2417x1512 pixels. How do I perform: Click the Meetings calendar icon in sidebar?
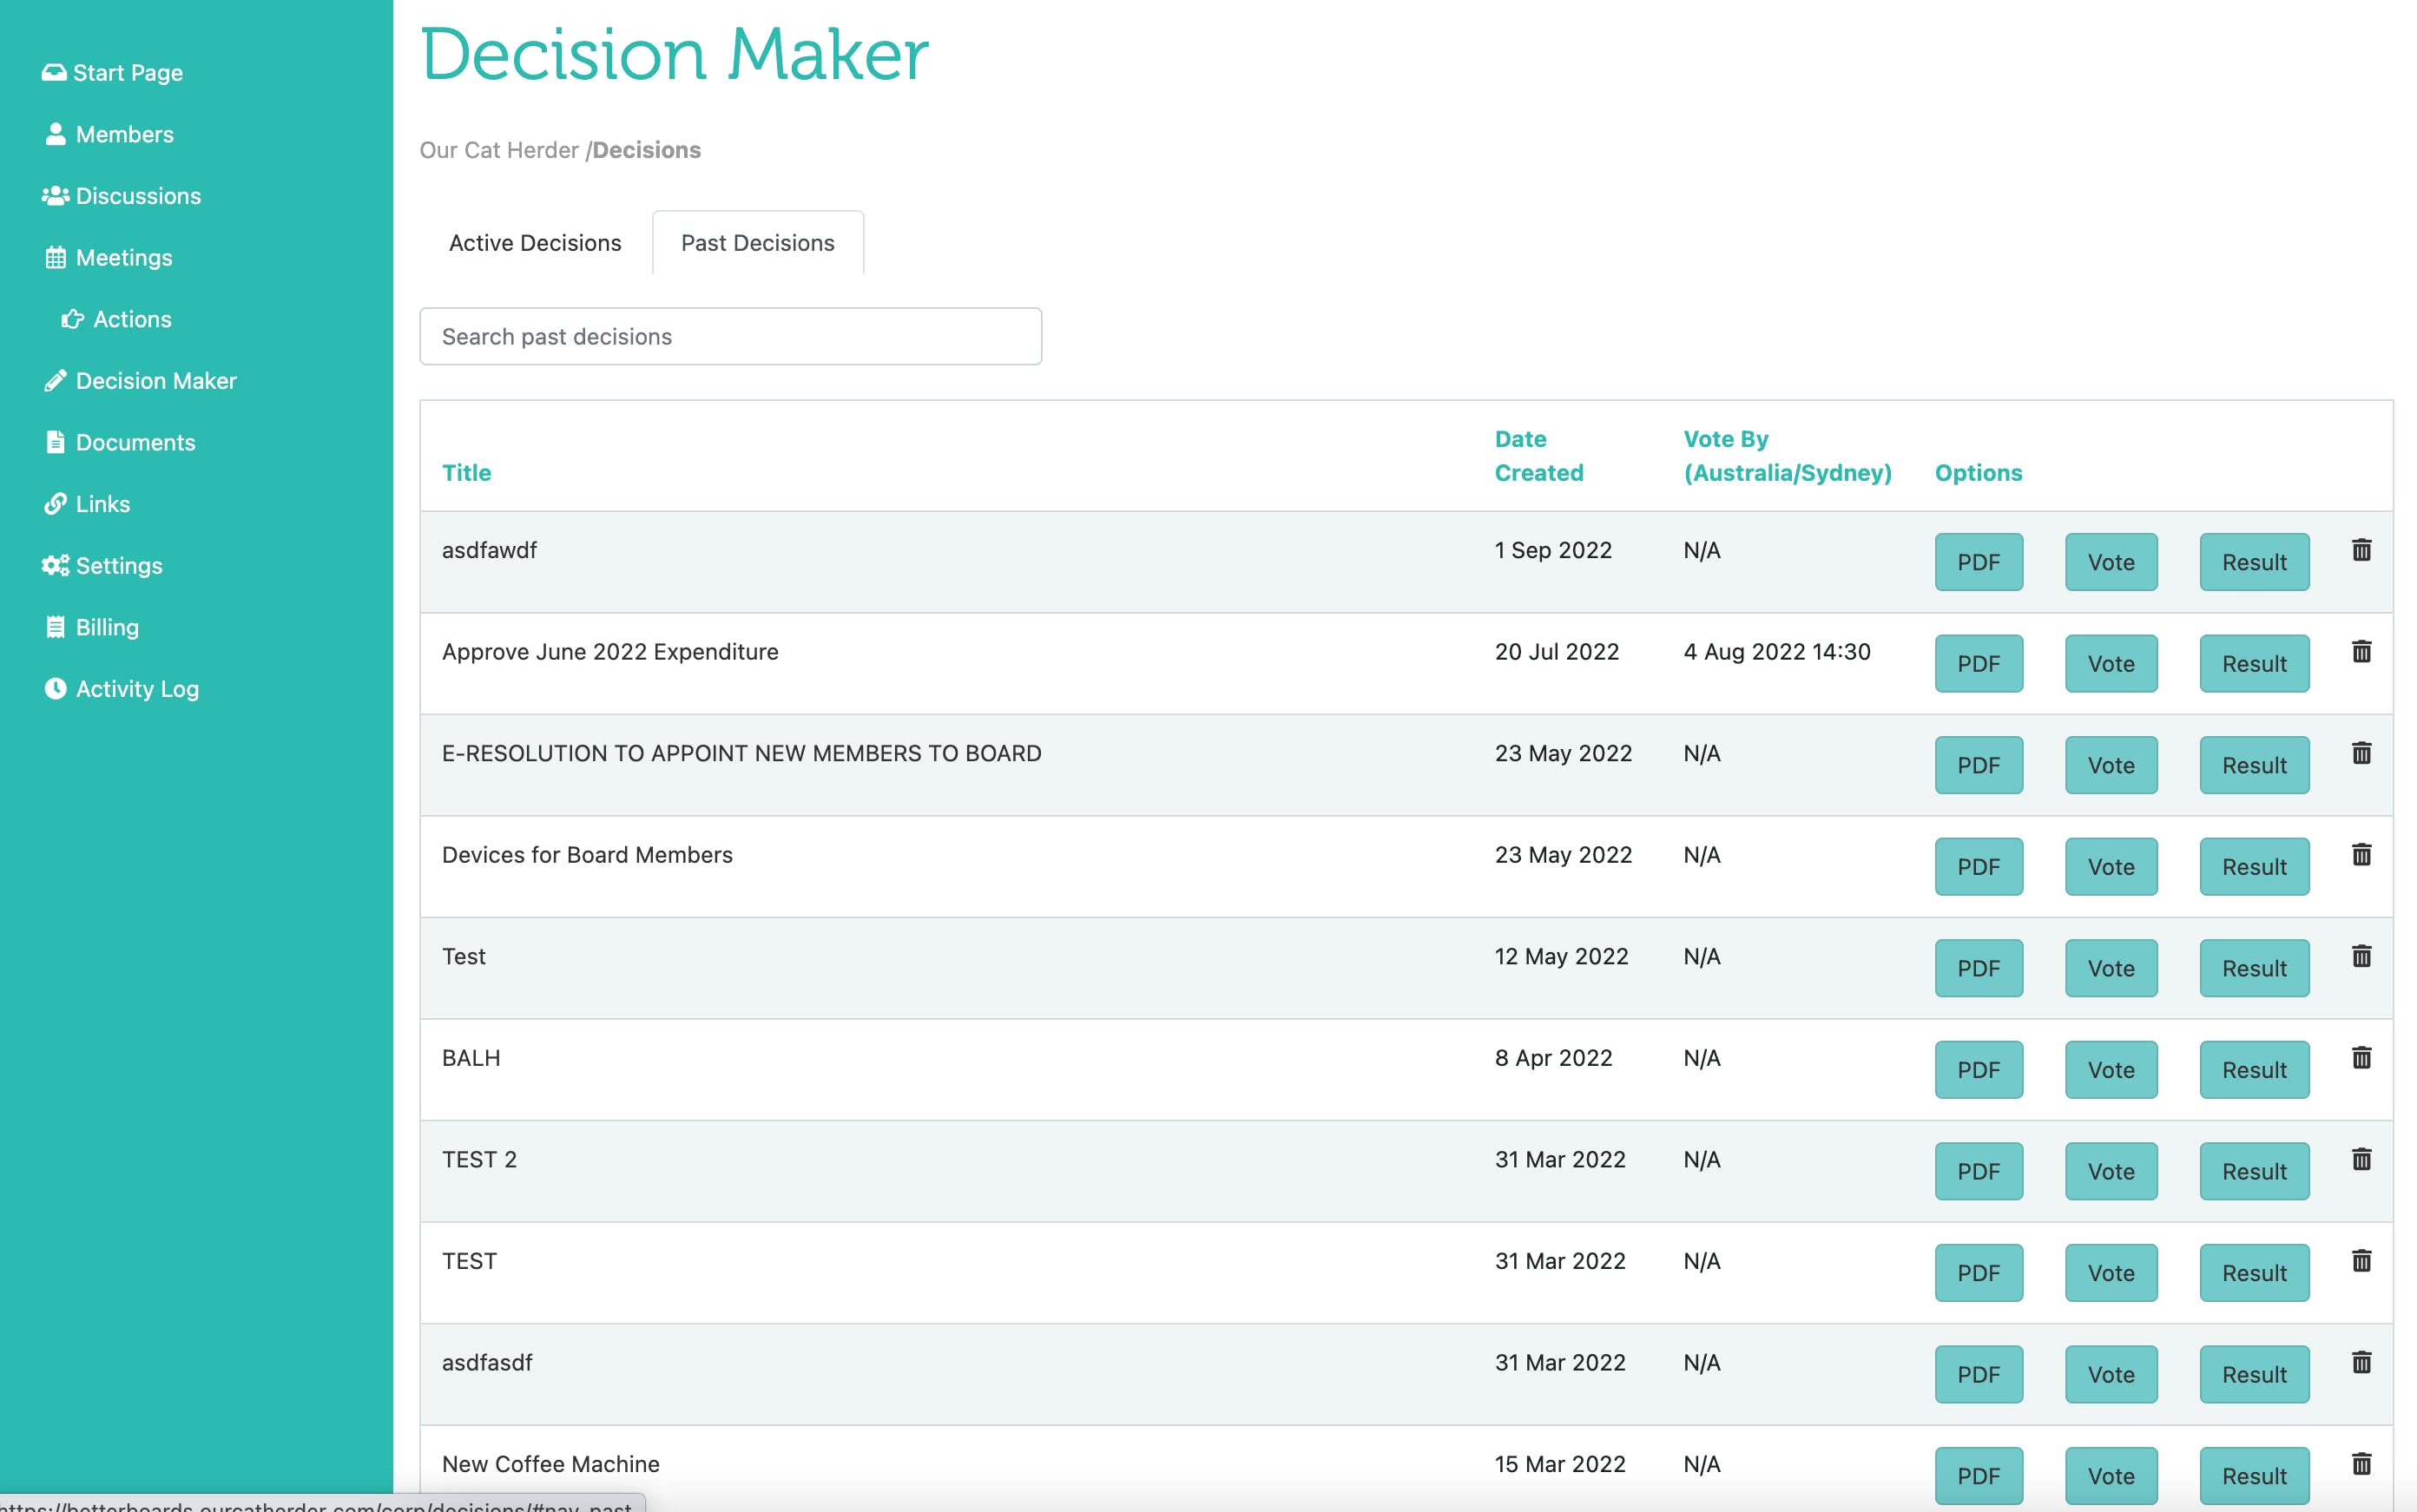point(55,258)
